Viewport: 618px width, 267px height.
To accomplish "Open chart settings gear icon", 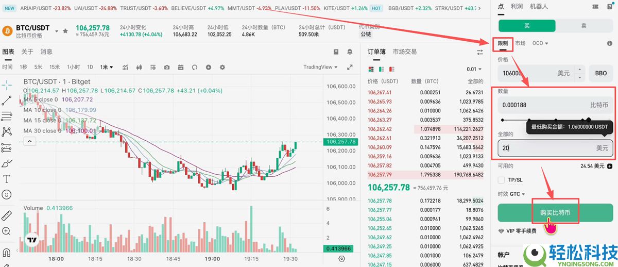I will [222, 67].
